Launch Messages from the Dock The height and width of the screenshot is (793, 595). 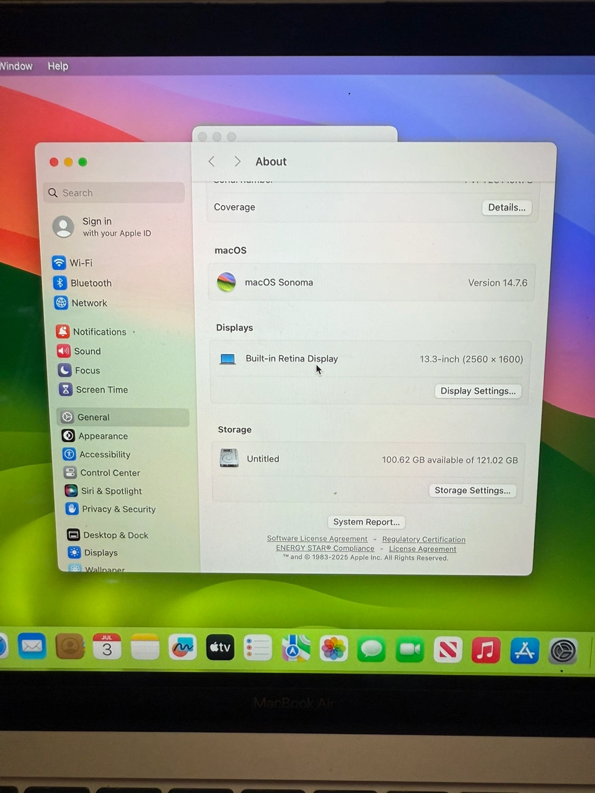click(372, 649)
